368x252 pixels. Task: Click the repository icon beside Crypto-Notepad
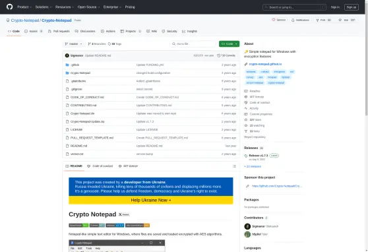pyautogui.click(x=8, y=20)
